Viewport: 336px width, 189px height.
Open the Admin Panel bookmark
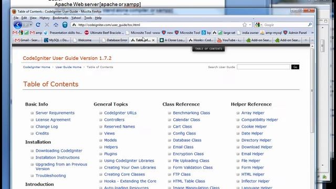[x=295, y=33]
